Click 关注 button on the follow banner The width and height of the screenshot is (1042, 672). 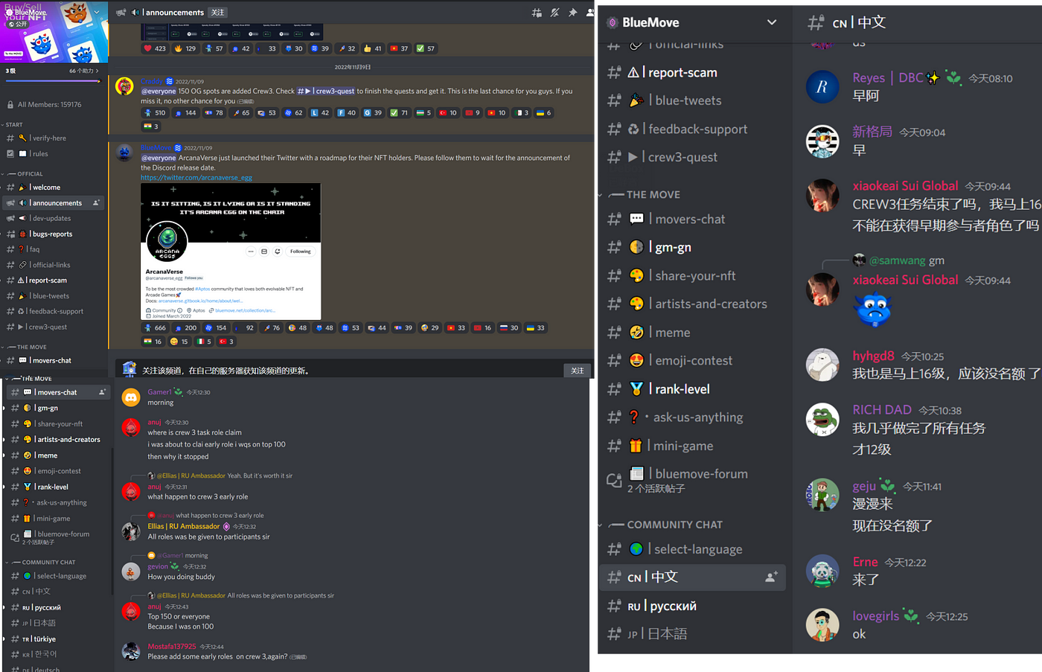pyautogui.click(x=577, y=370)
